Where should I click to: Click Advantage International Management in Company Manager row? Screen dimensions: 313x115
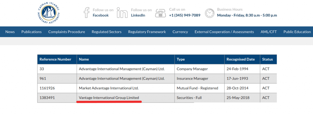pos(122,69)
